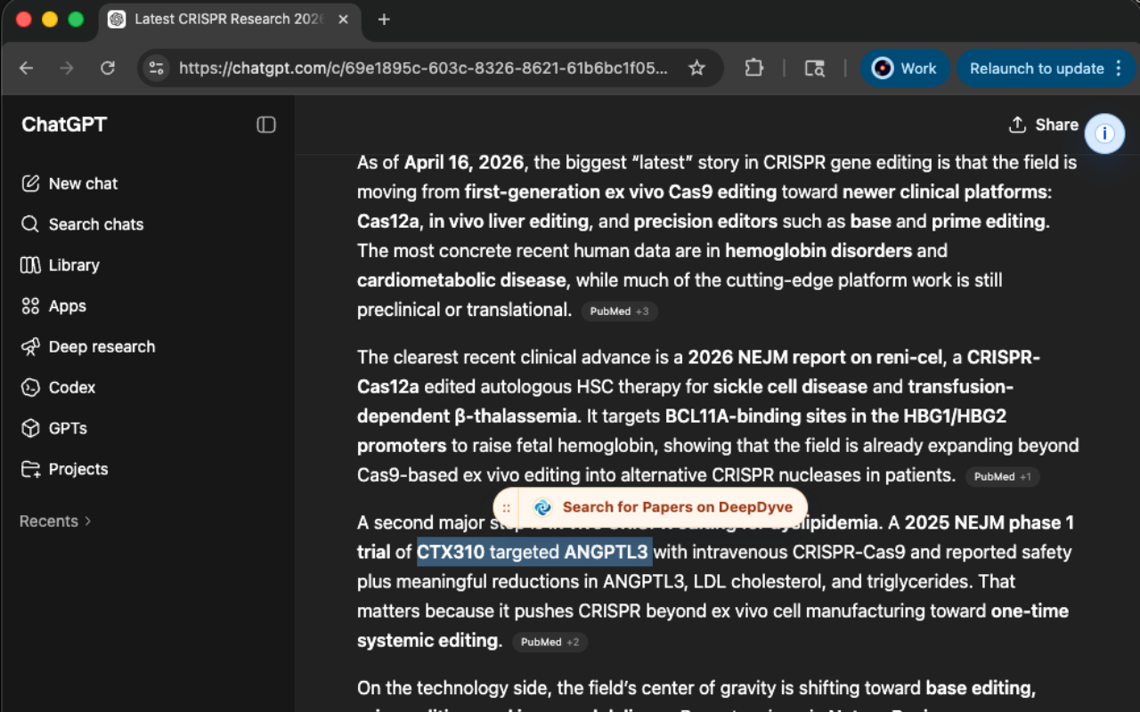Open the PubMed +2 citation chip

point(550,643)
